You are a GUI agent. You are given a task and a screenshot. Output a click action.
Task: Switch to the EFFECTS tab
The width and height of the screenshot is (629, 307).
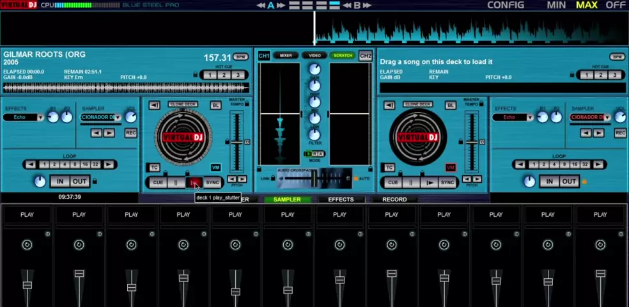(x=341, y=200)
